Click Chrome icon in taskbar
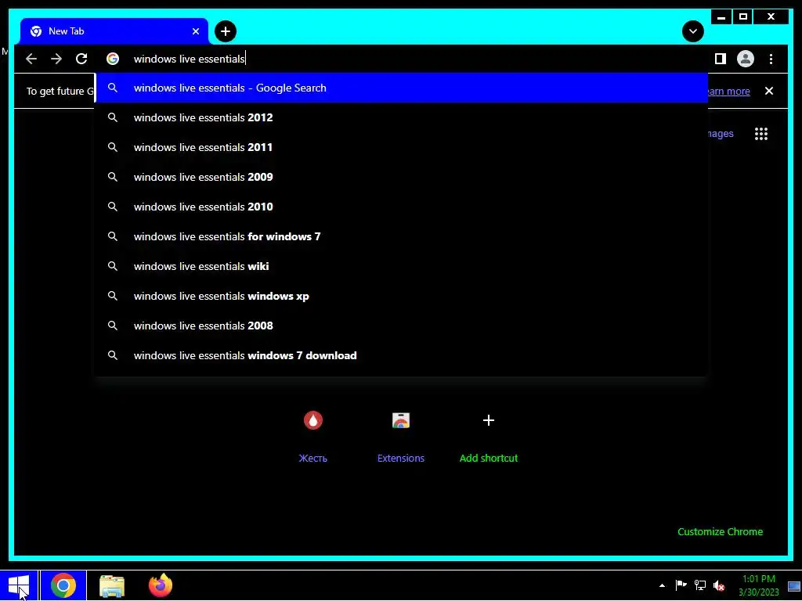Viewport: 802px width, 601px height. [x=63, y=585]
